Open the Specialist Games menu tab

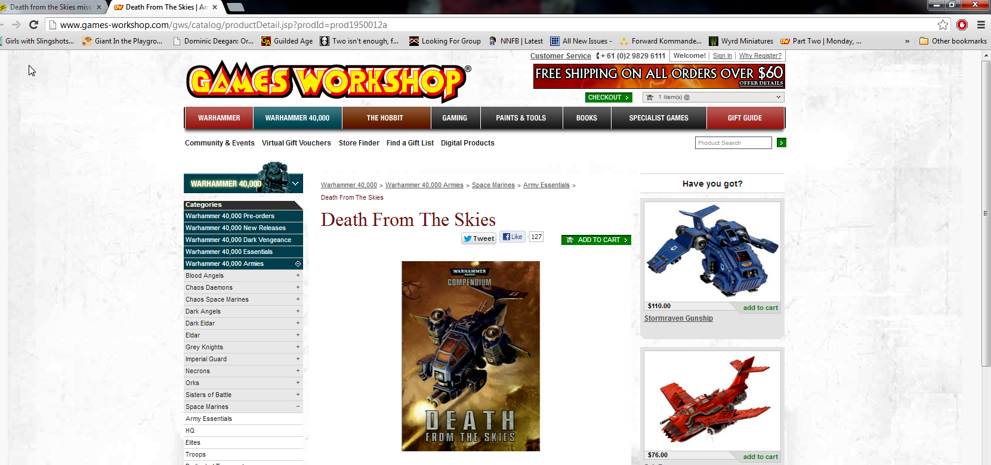(x=659, y=118)
